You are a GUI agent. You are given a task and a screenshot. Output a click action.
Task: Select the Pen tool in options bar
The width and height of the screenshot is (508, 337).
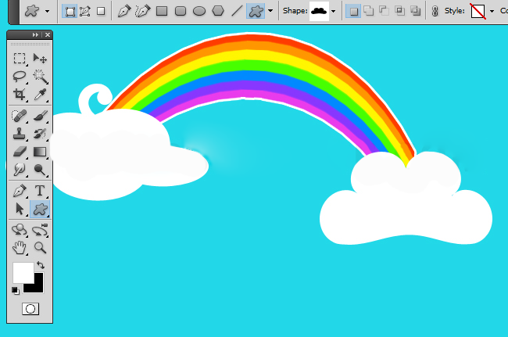124,12
